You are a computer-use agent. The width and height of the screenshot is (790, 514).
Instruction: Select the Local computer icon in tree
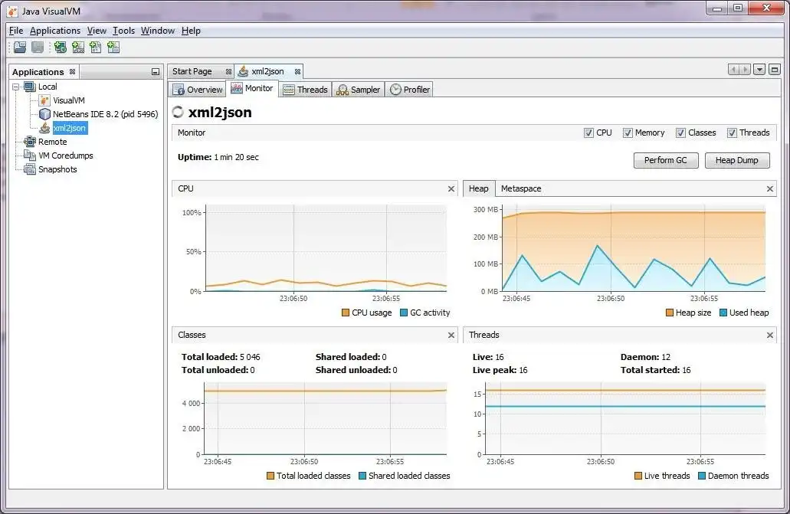[30, 87]
